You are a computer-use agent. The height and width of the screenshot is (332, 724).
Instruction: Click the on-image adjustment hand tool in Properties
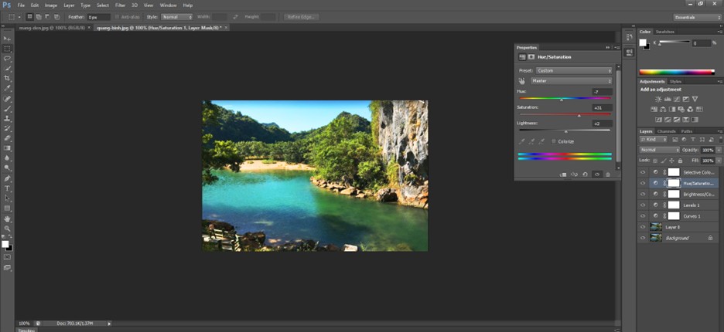tap(522, 81)
